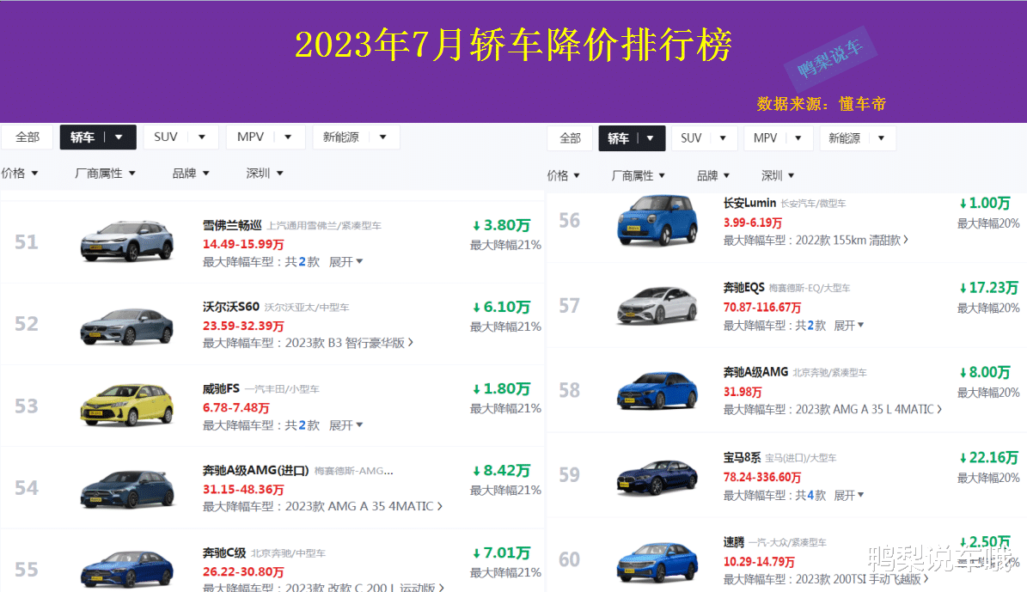Click the price 31.15-48.36万

243,490
